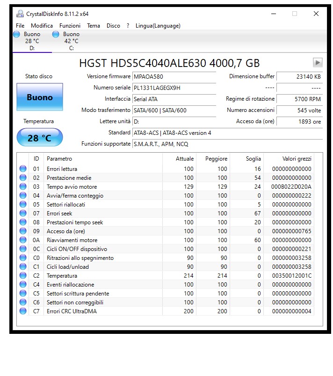
Task: Open the File menu
Action: point(20,26)
